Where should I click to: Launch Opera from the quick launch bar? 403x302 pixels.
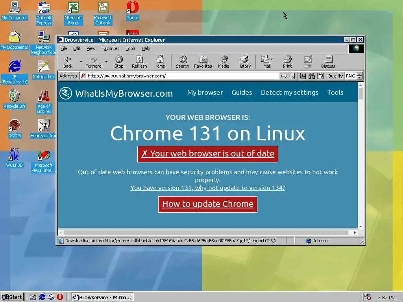click(60, 297)
